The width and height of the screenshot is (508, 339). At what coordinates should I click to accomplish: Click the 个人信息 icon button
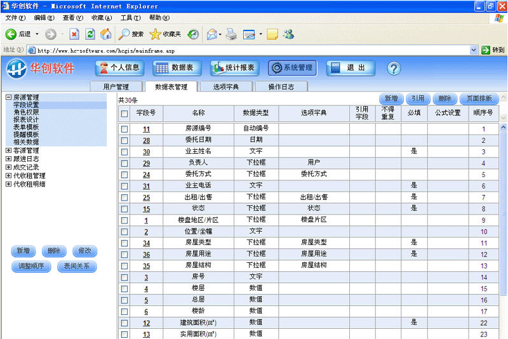click(119, 68)
